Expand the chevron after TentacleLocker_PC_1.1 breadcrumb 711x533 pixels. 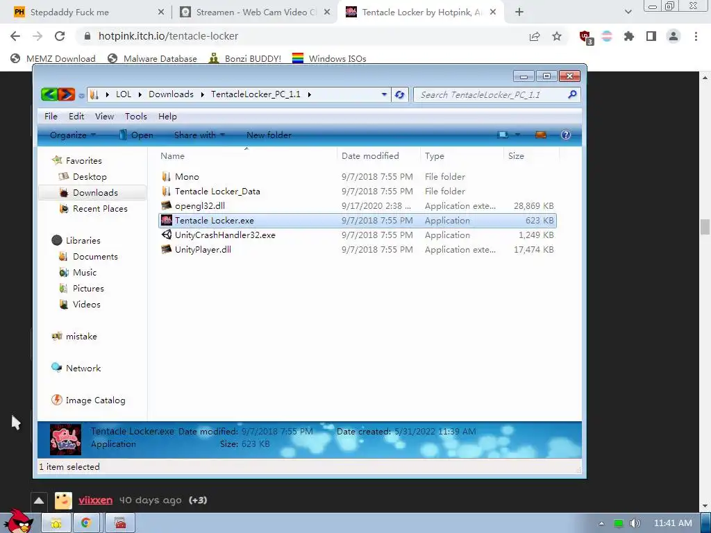[309, 94]
